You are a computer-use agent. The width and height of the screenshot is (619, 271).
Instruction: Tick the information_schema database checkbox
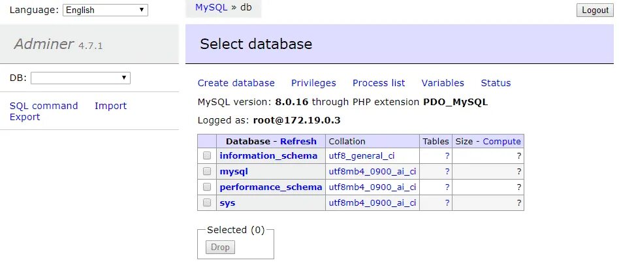pyautogui.click(x=207, y=156)
